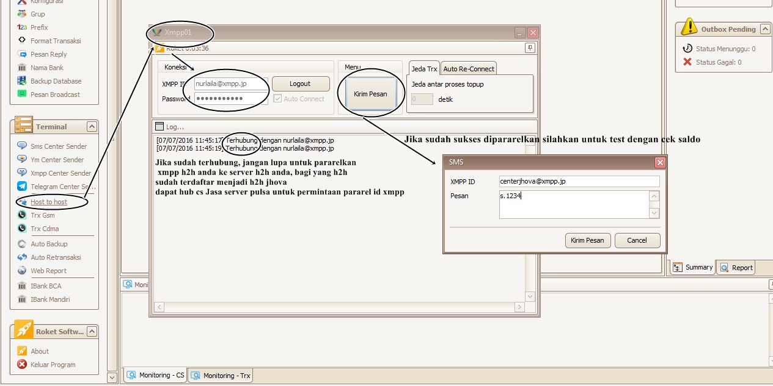The width and height of the screenshot is (773, 386).
Task: Open Backup Database icon
Action: tap(22, 81)
